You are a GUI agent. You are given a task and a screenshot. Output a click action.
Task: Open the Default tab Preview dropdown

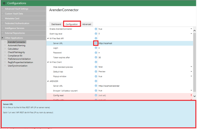pos(191,71)
